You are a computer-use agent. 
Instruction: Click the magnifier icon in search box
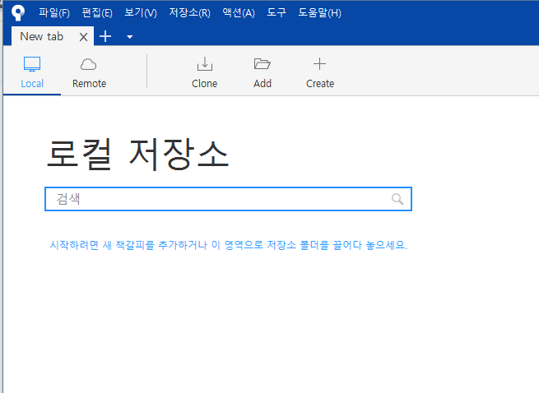(397, 199)
